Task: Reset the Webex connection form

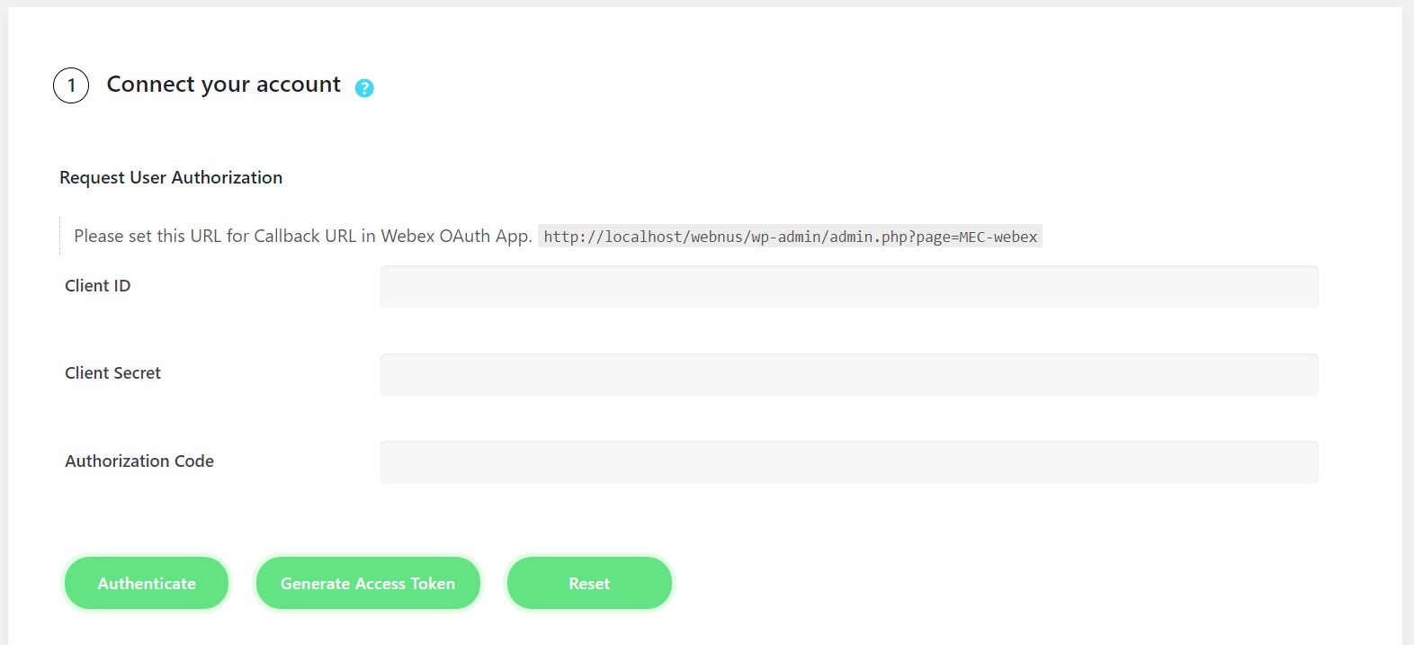Action: click(x=589, y=583)
